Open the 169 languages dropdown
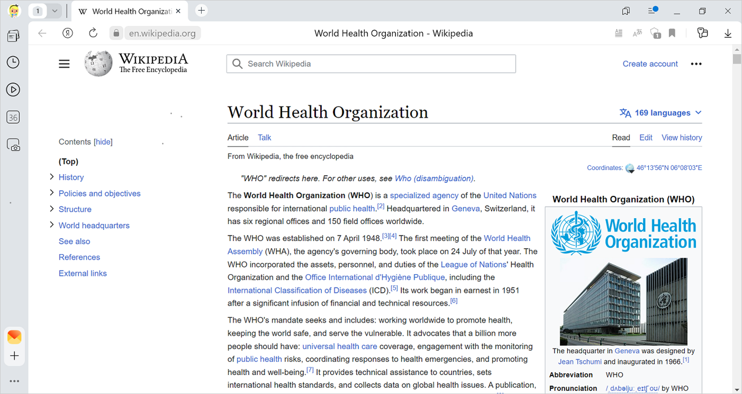 [660, 113]
